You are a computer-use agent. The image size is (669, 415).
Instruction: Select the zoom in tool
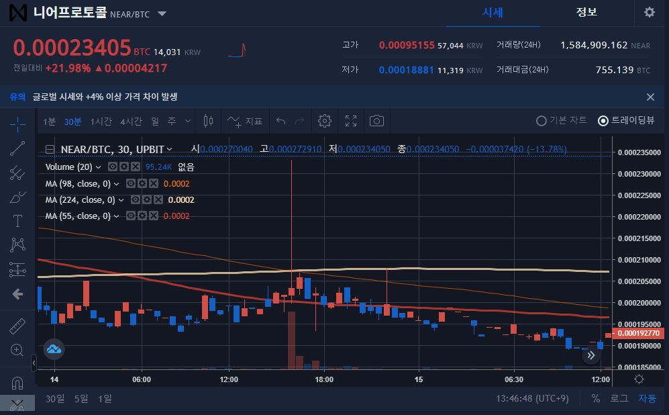[x=17, y=350]
